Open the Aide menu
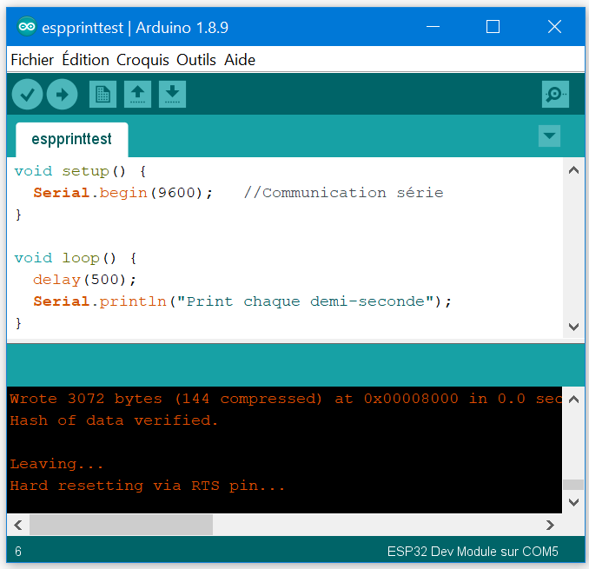 240,60
